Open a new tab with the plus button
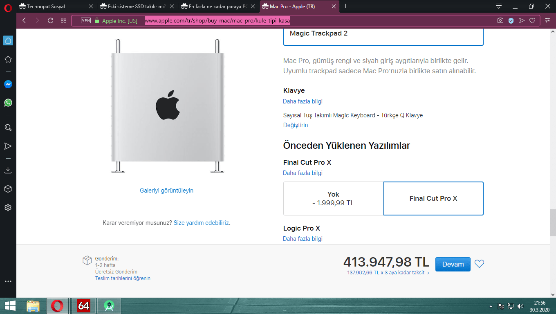The height and width of the screenshot is (314, 556). click(x=346, y=6)
